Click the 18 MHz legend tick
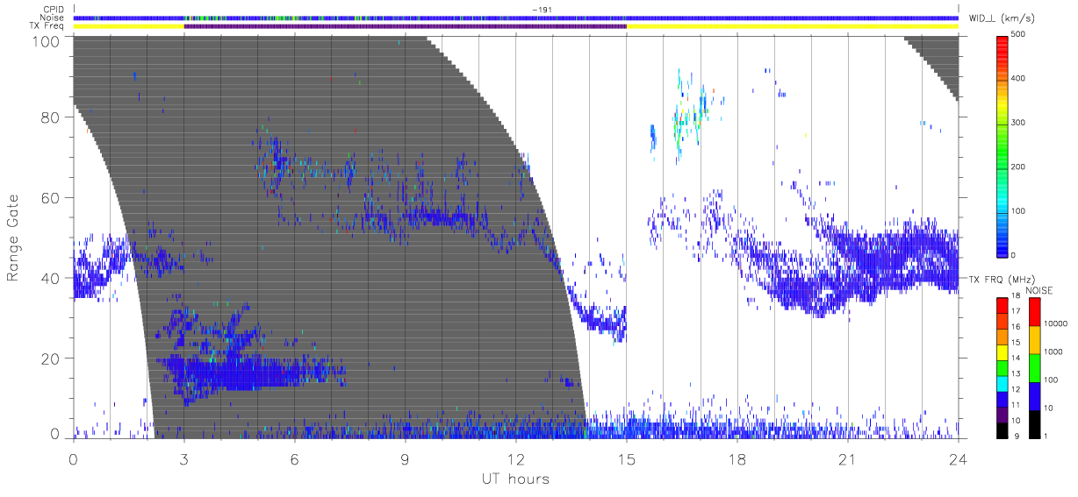The image size is (1078, 497). 1016,297
